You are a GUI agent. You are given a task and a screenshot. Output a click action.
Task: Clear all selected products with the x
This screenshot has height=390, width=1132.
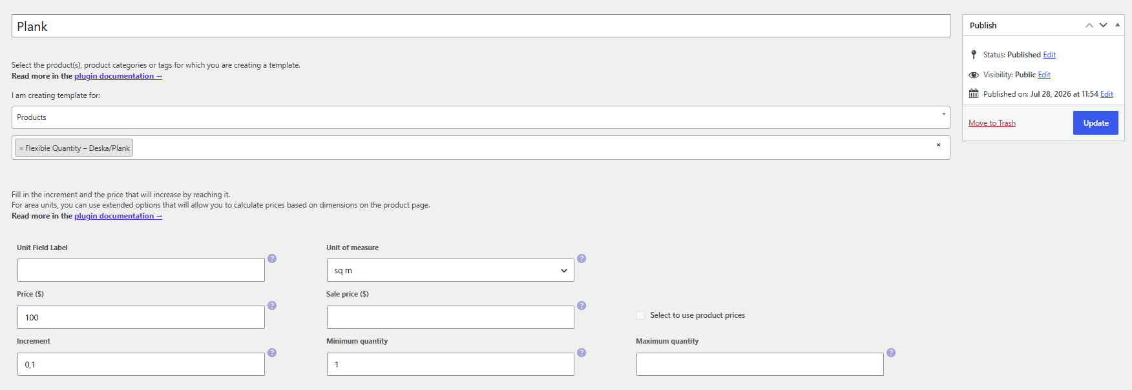click(x=938, y=144)
